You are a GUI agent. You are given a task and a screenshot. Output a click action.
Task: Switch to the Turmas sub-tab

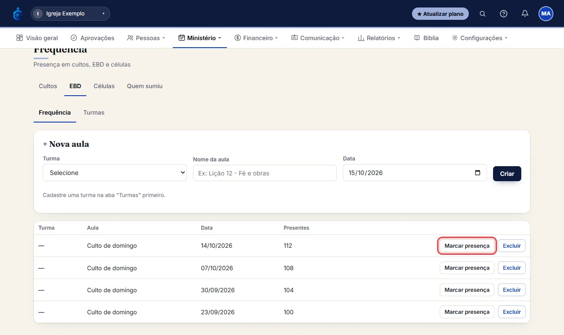(x=94, y=112)
